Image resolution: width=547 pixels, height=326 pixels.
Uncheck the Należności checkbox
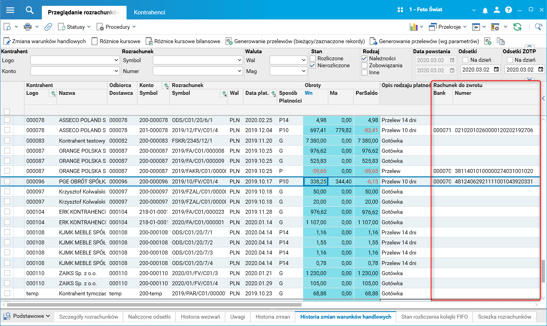365,59
